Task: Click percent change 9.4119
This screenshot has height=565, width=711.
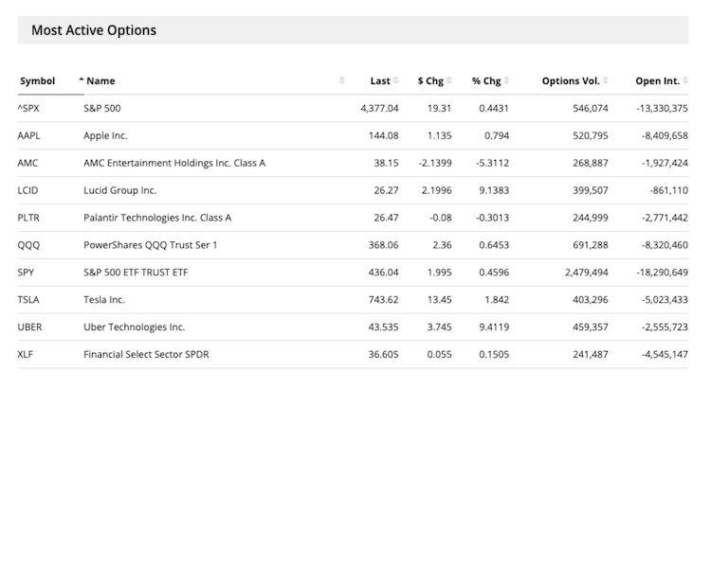Action: point(494,327)
